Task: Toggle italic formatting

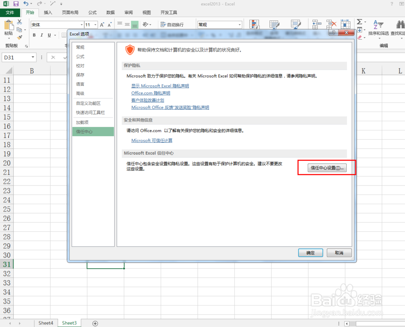Action: [x=42, y=35]
